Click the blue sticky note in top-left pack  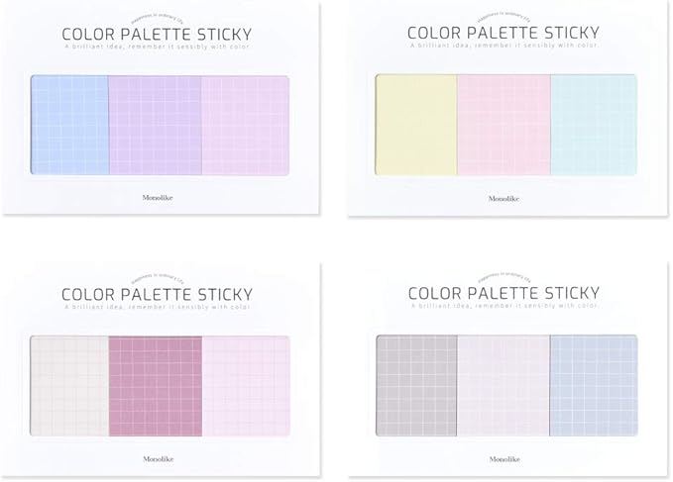[70, 124]
